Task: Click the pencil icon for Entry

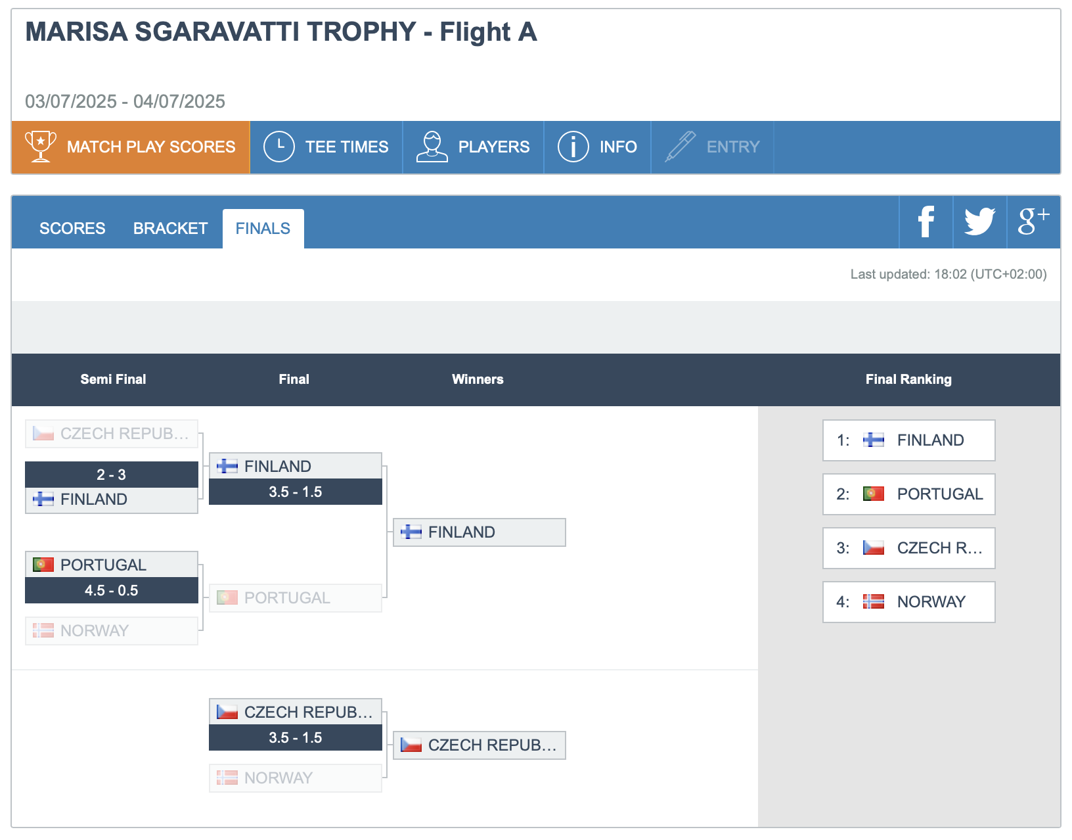Action: [x=680, y=147]
